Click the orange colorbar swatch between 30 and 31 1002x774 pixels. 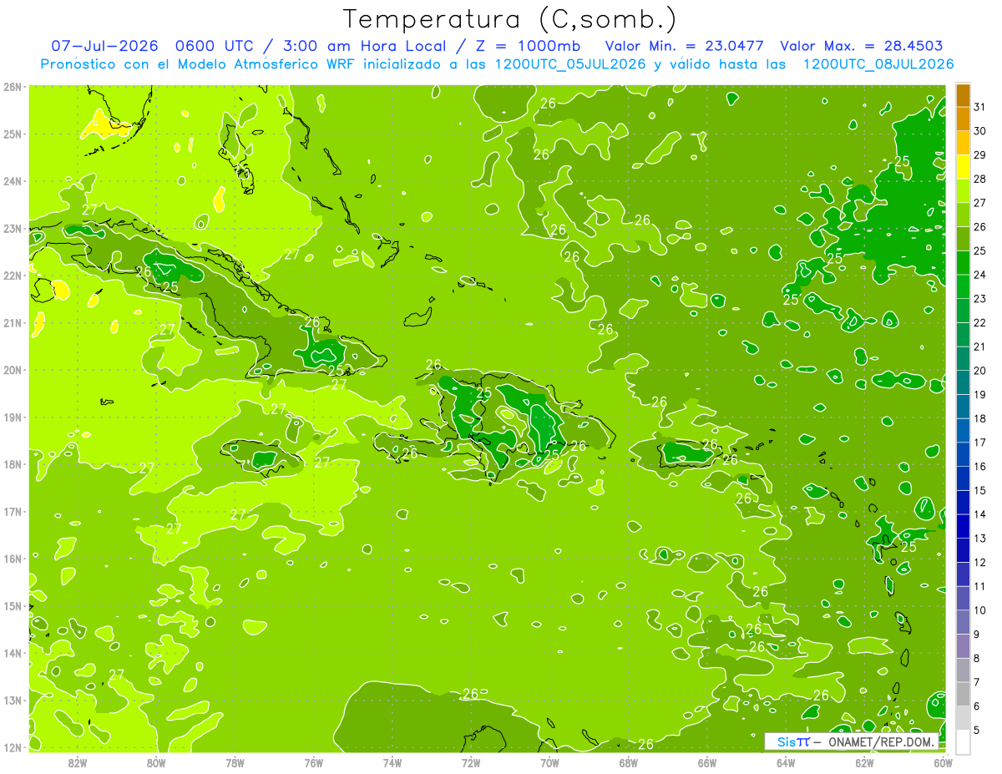(963, 119)
